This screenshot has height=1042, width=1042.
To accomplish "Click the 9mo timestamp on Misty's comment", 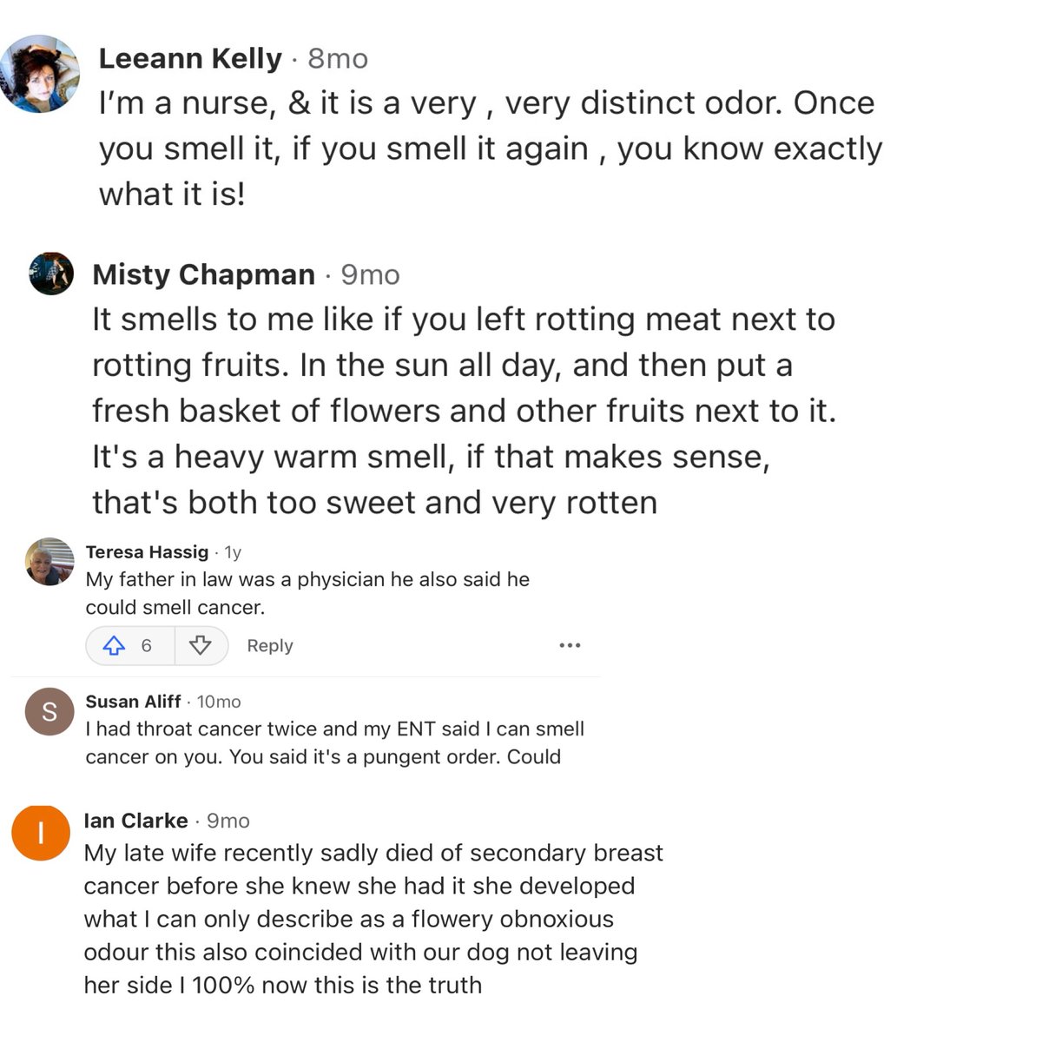I will click(x=370, y=274).
